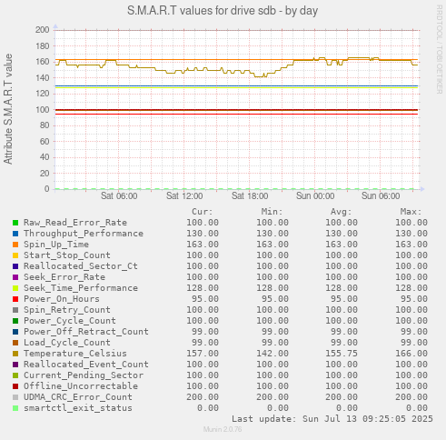Select the Reallocated_Sector_Ct label

click(x=81, y=266)
